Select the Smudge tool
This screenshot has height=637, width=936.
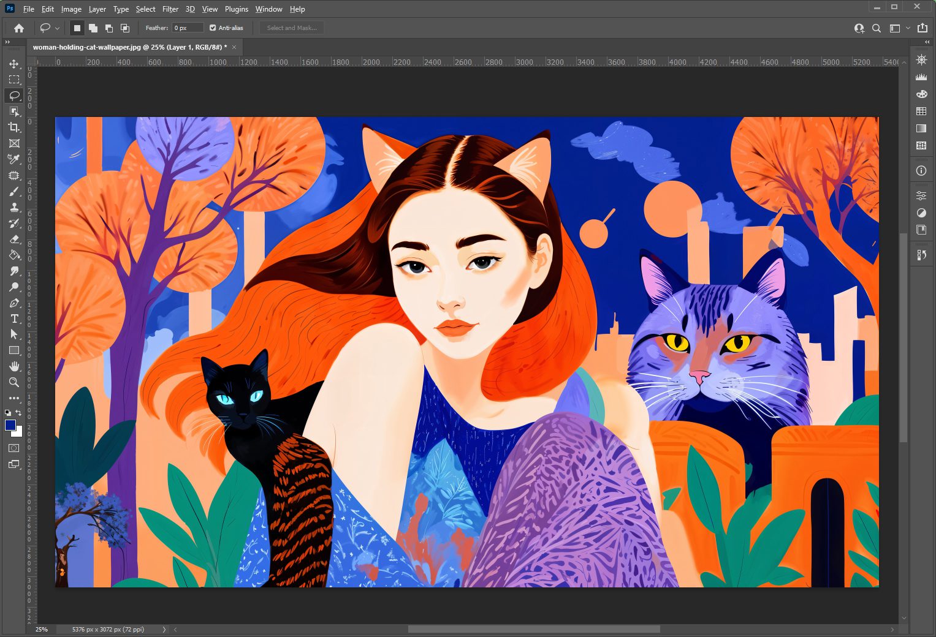pos(14,271)
